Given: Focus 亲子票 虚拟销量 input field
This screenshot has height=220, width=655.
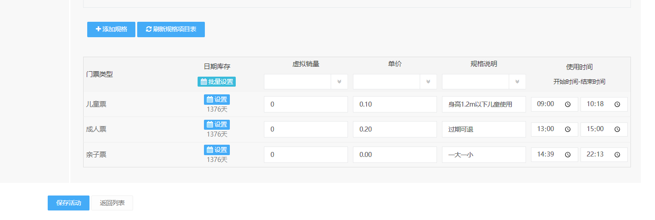Looking at the screenshot, I should tap(306, 155).
